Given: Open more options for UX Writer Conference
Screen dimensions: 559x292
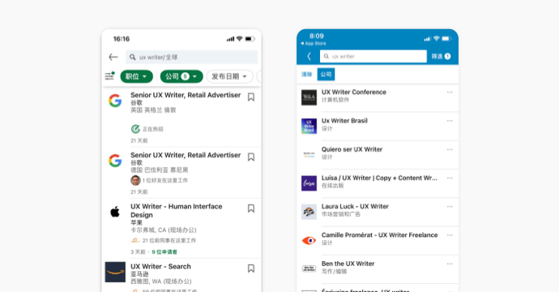Looking at the screenshot, I should 450,92.
